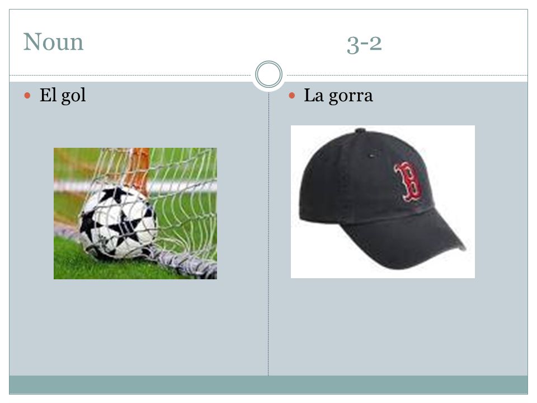Click the soccer ball in net image

tap(135, 213)
